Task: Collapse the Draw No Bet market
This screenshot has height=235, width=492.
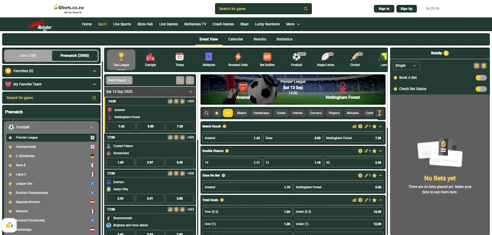Action: click(381, 175)
